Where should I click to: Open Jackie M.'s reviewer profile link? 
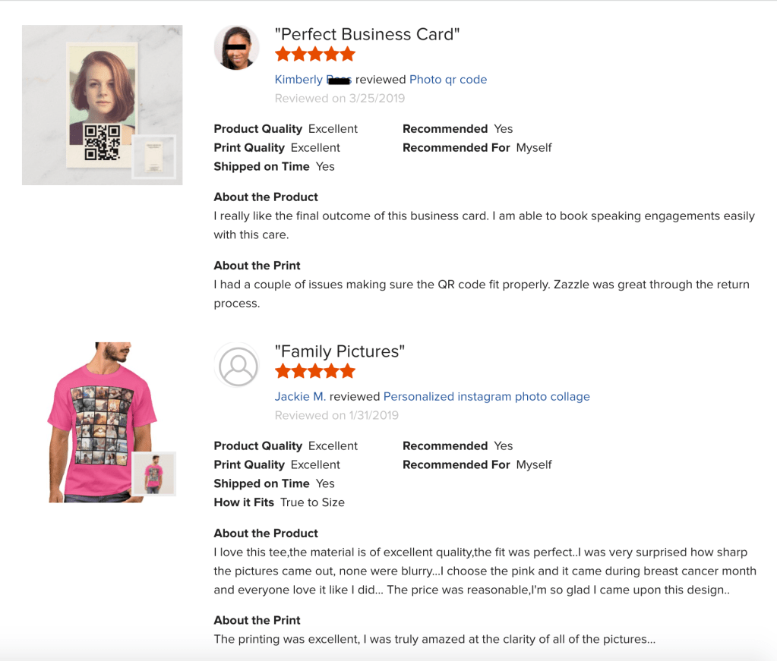coord(300,397)
